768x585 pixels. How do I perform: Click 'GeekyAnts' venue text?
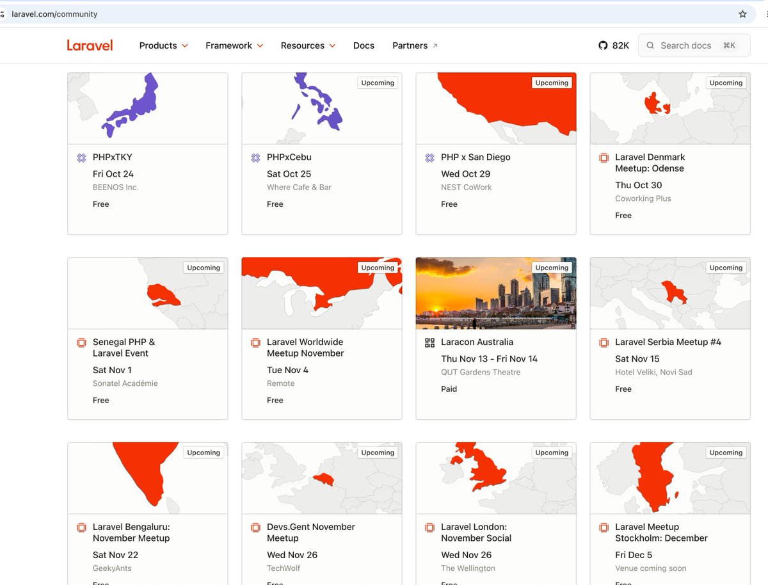pos(112,568)
